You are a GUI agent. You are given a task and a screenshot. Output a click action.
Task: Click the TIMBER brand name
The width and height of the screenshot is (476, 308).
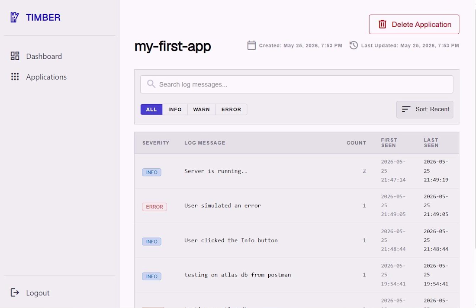[x=43, y=17]
